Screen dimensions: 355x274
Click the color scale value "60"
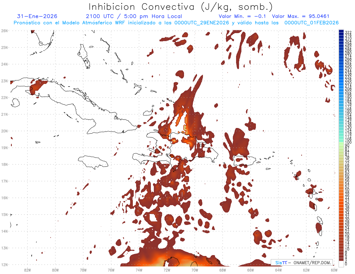pyautogui.click(x=347, y=175)
